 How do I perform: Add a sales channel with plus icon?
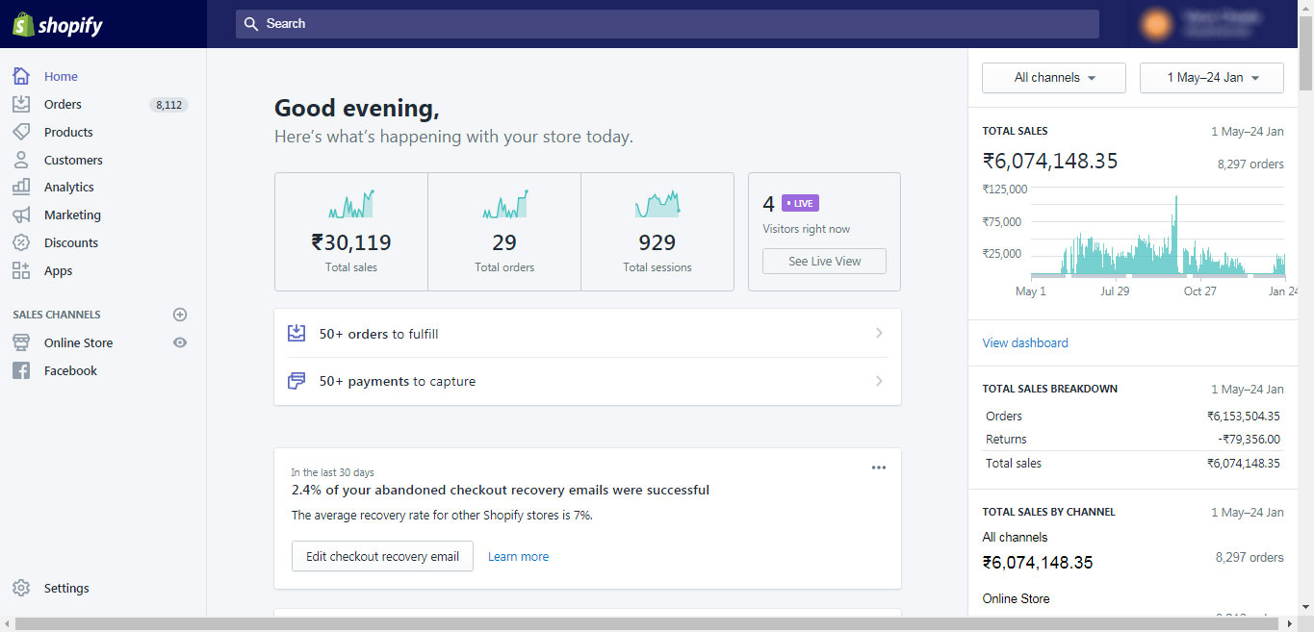(x=180, y=315)
